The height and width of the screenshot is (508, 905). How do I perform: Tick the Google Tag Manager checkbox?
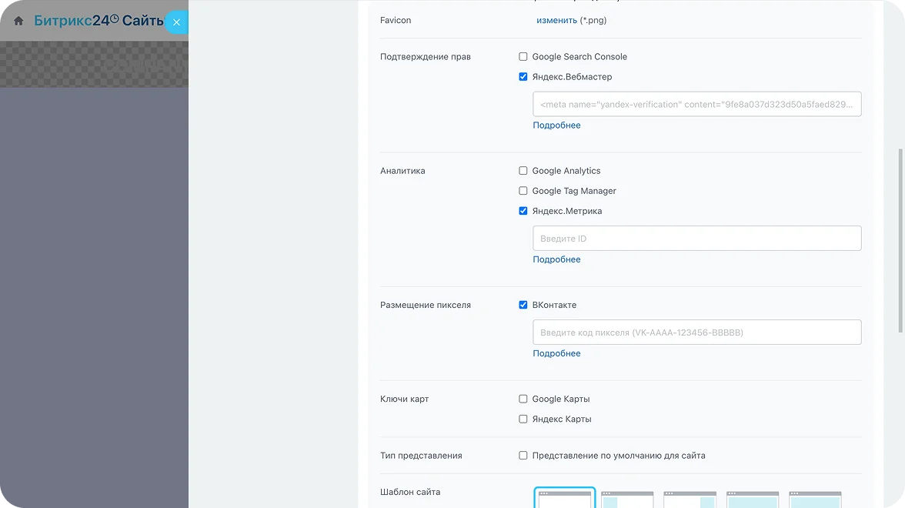click(x=523, y=191)
